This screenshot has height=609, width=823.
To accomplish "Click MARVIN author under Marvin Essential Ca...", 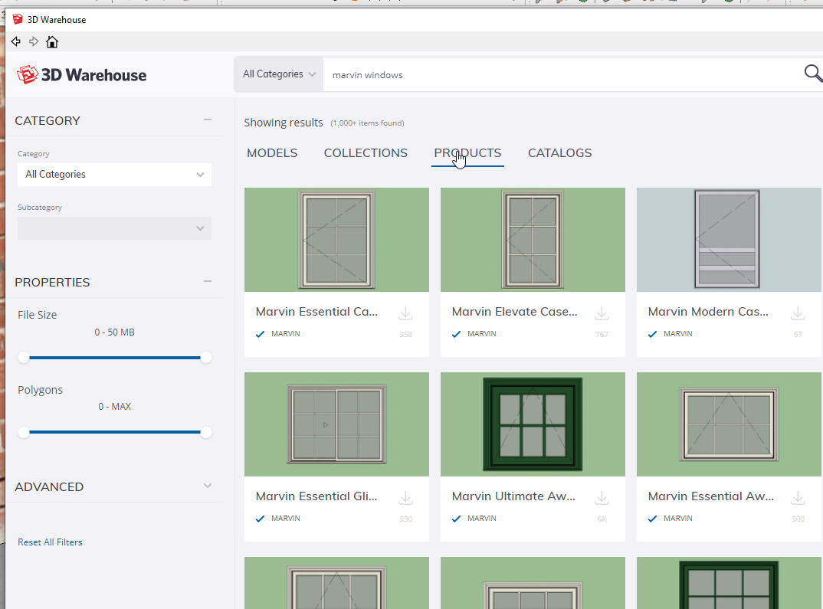I will click(x=286, y=334).
